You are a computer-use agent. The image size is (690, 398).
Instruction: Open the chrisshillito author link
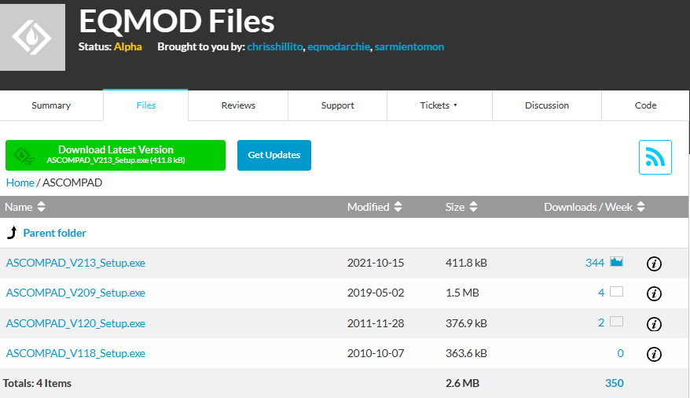(275, 46)
